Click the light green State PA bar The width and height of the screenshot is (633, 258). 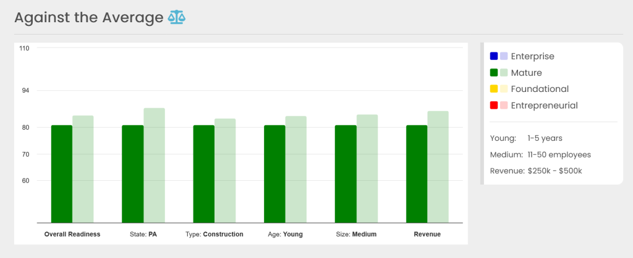point(154,165)
